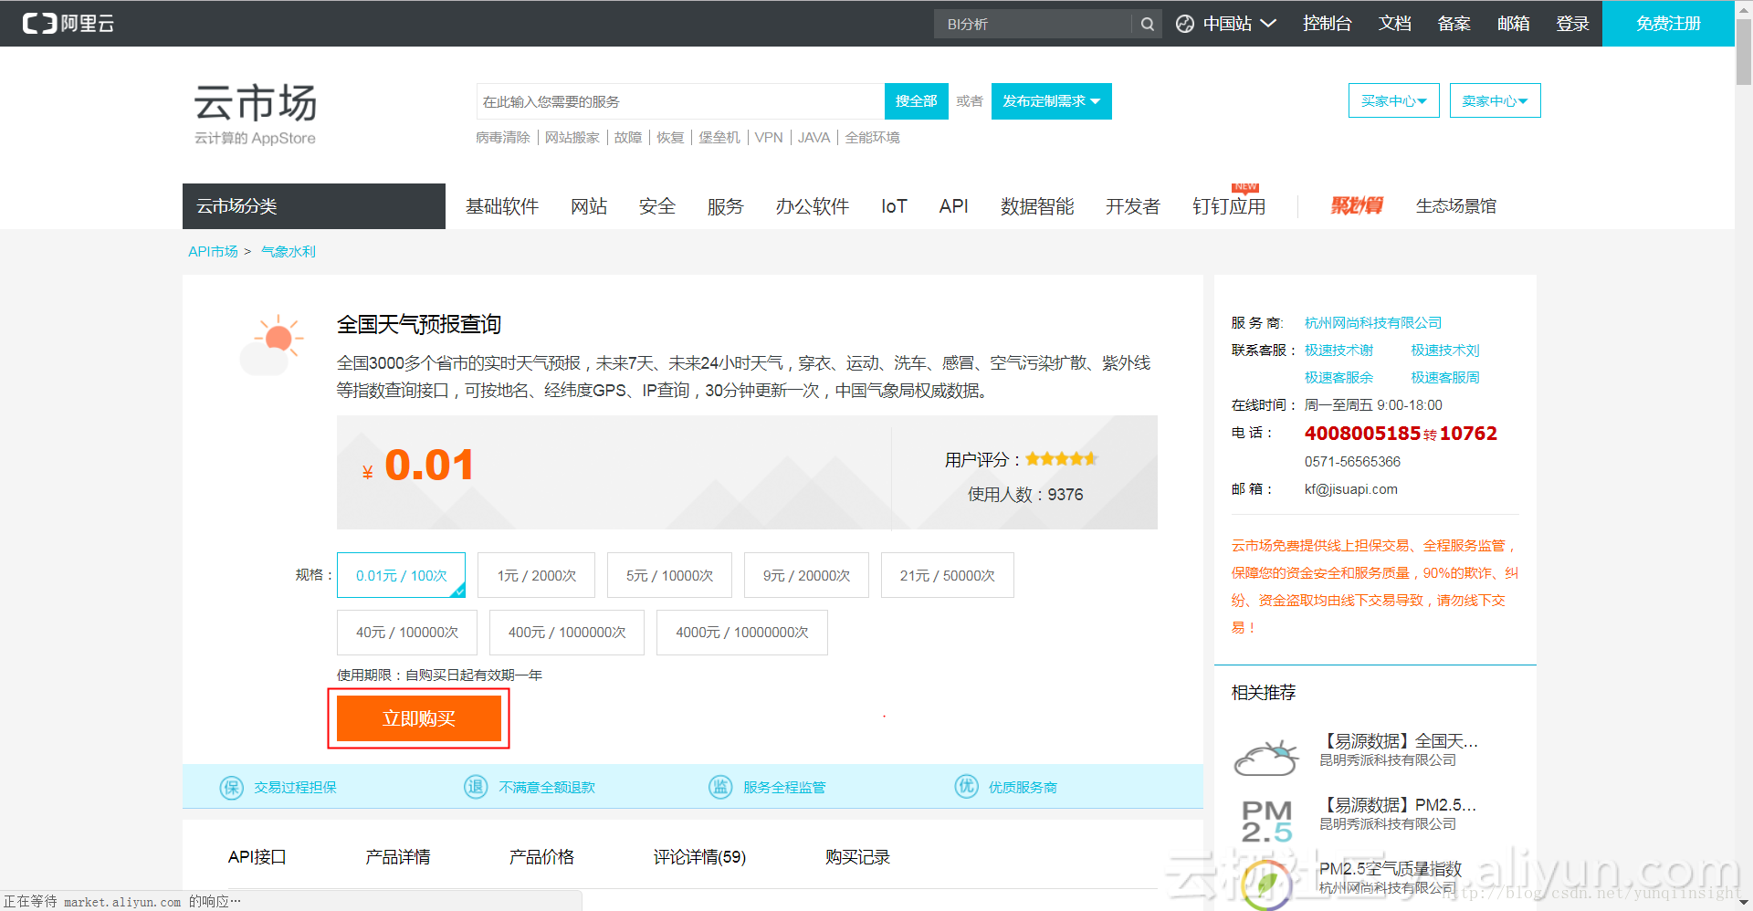The height and width of the screenshot is (911, 1753).
Task: Click the 立即购买 button
Action: [419, 718]
